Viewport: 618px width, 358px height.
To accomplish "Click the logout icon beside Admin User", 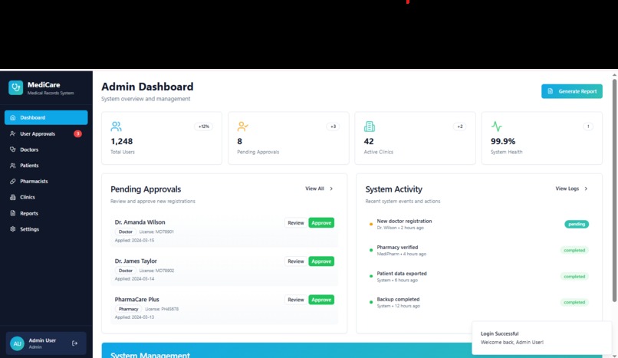I will [74, 343].
